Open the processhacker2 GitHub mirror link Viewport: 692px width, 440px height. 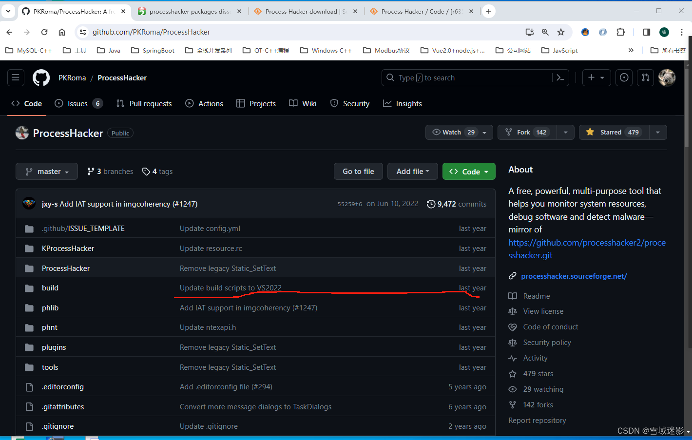(587, 249)
